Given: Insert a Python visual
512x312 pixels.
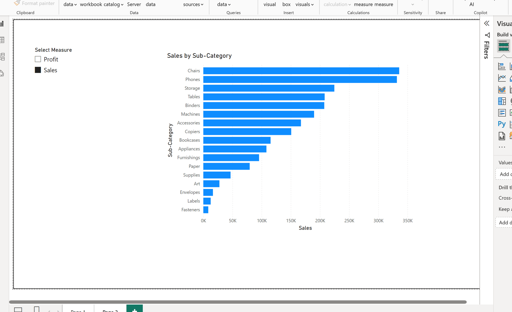Looking at the screenshot, I should (x=502, y=124).
